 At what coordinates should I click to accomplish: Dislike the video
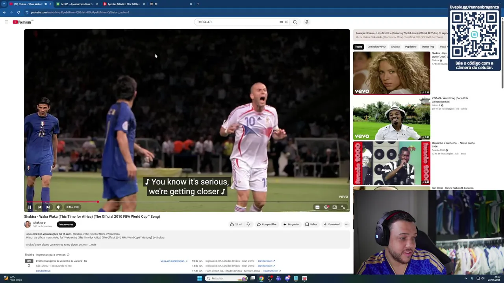click(x=248, y=224)
